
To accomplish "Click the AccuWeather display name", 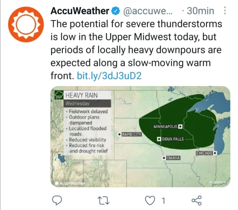I will (80, 11).
